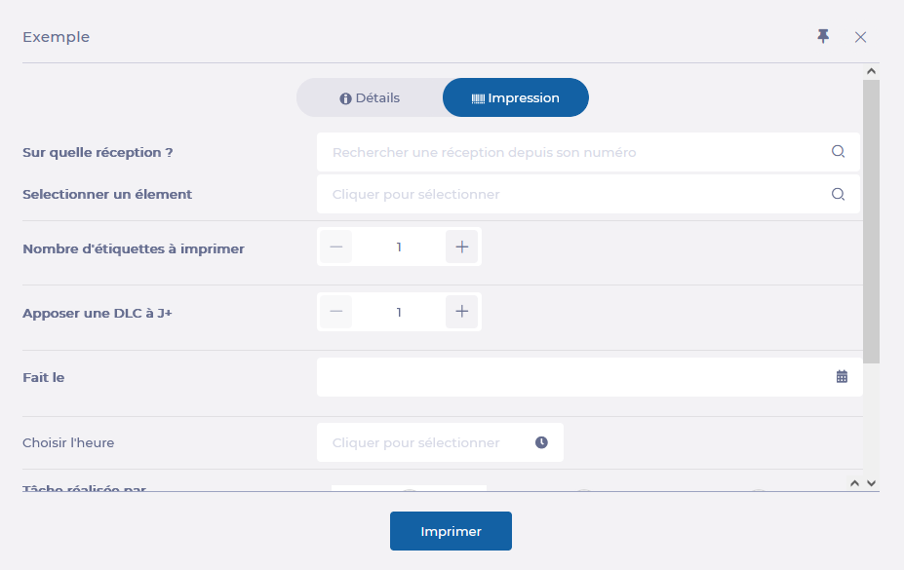Increase the DLC à J+ value
Image resolution: width=904 pixels, height=570 pixels.
coord(462,312)
